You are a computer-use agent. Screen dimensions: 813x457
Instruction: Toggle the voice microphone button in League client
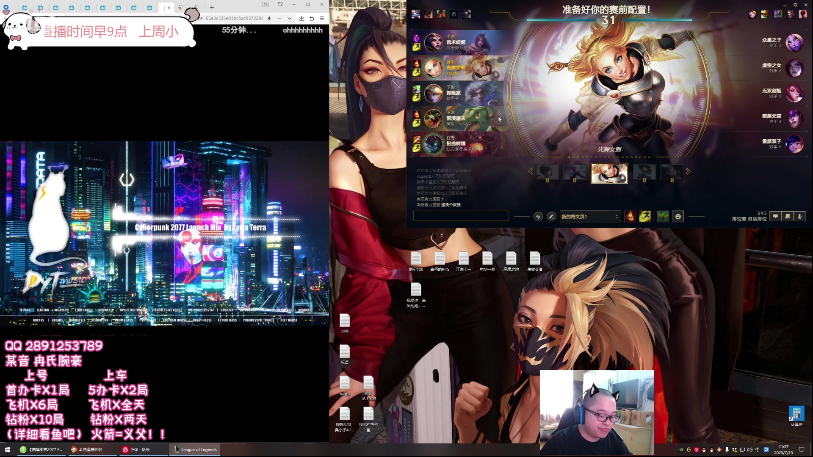coord(800,216)
